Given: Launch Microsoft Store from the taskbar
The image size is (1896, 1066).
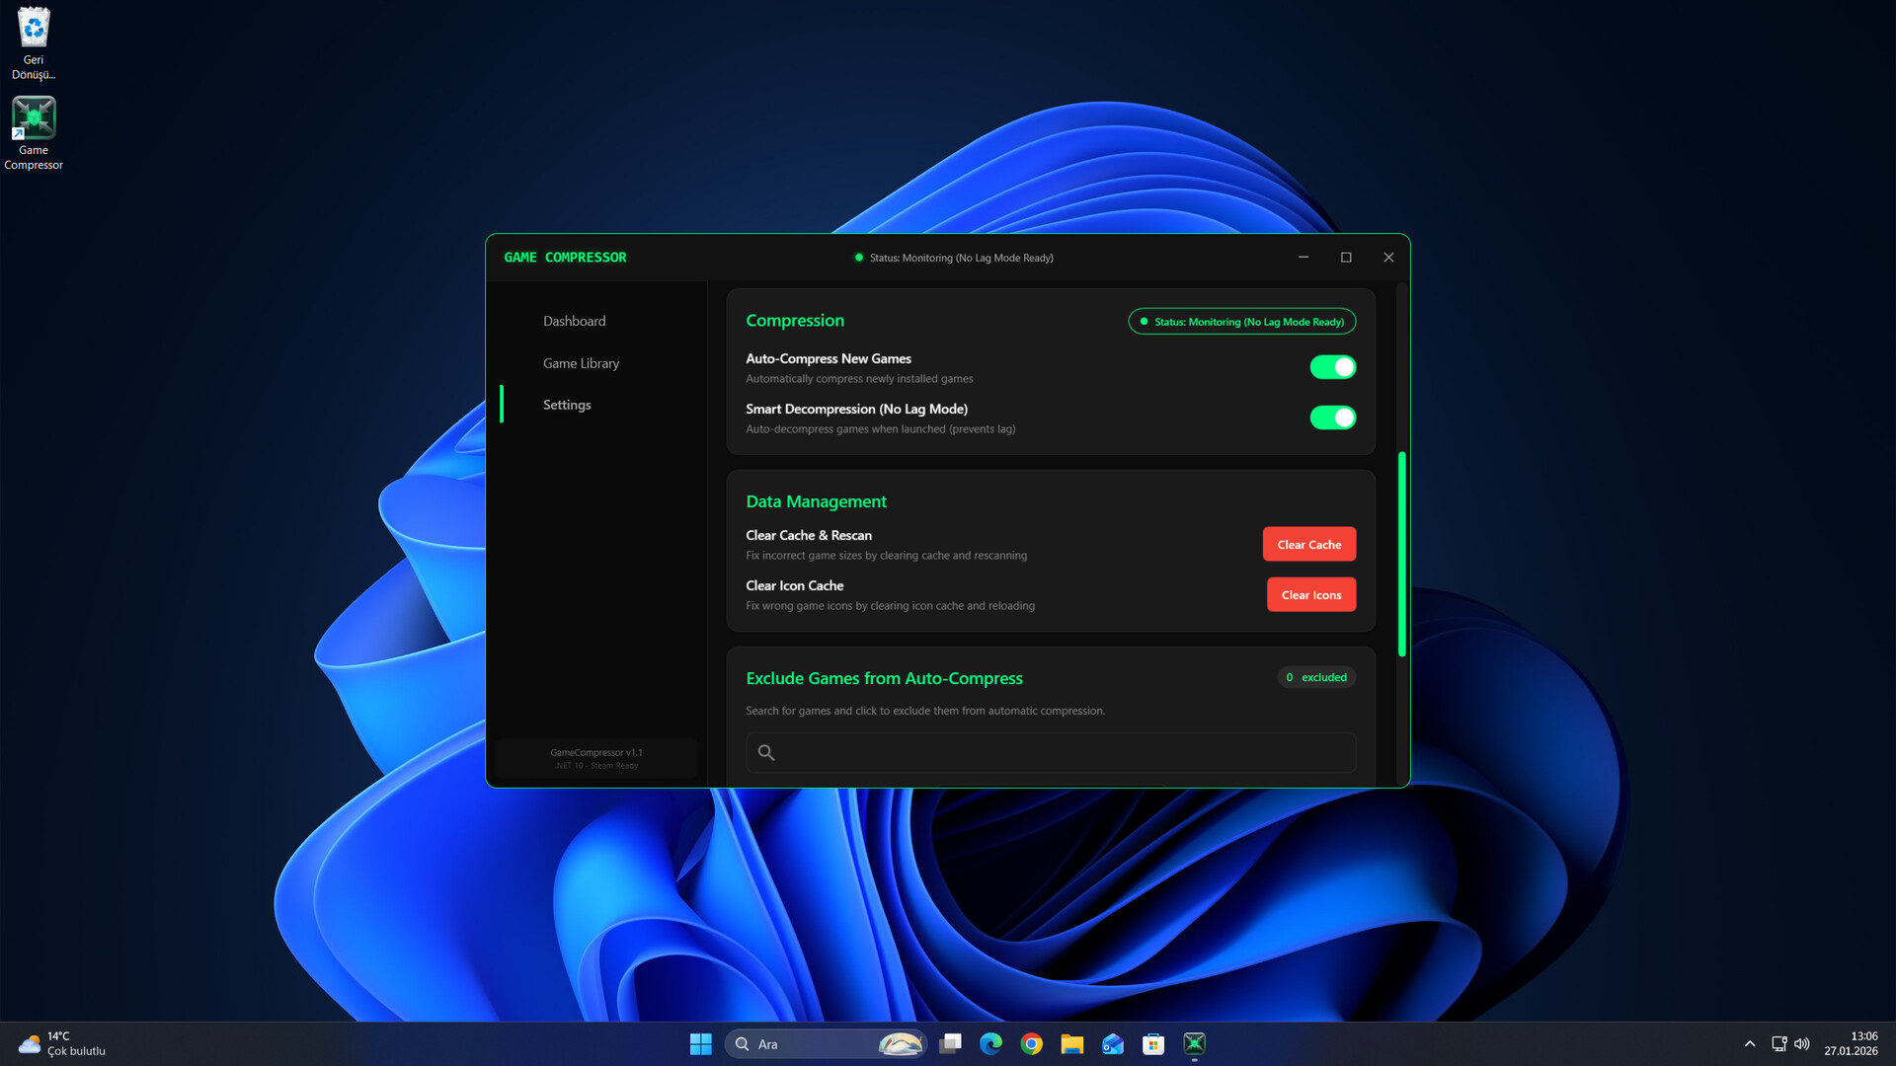Looking at the screenshot, I should click(1152, 1043).
